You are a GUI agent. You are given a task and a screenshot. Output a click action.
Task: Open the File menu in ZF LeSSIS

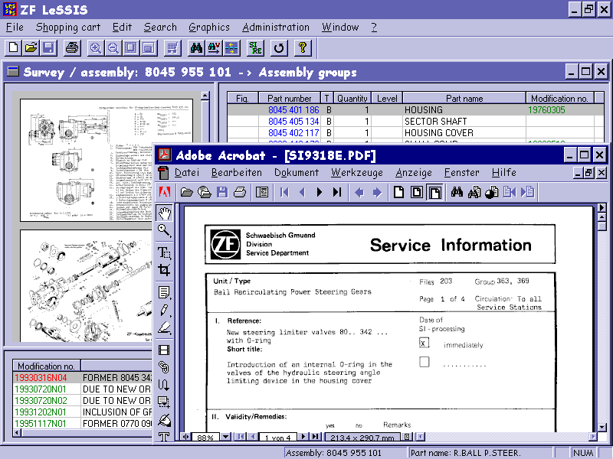15,28
